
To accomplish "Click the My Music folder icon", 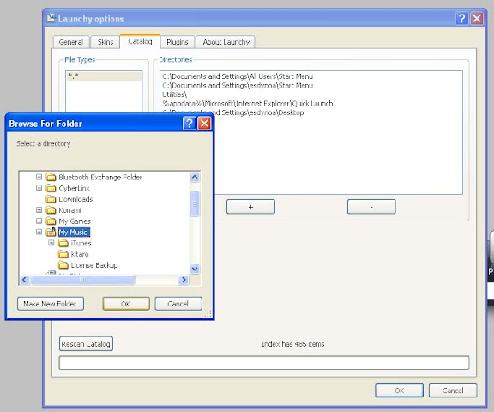I will (51, 233).
